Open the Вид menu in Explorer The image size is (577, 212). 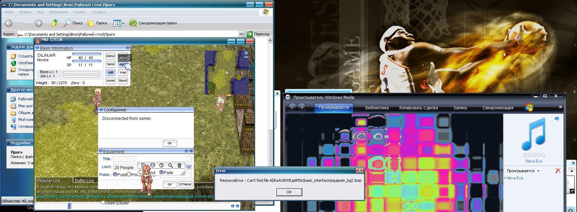click(x=40, y=12)
